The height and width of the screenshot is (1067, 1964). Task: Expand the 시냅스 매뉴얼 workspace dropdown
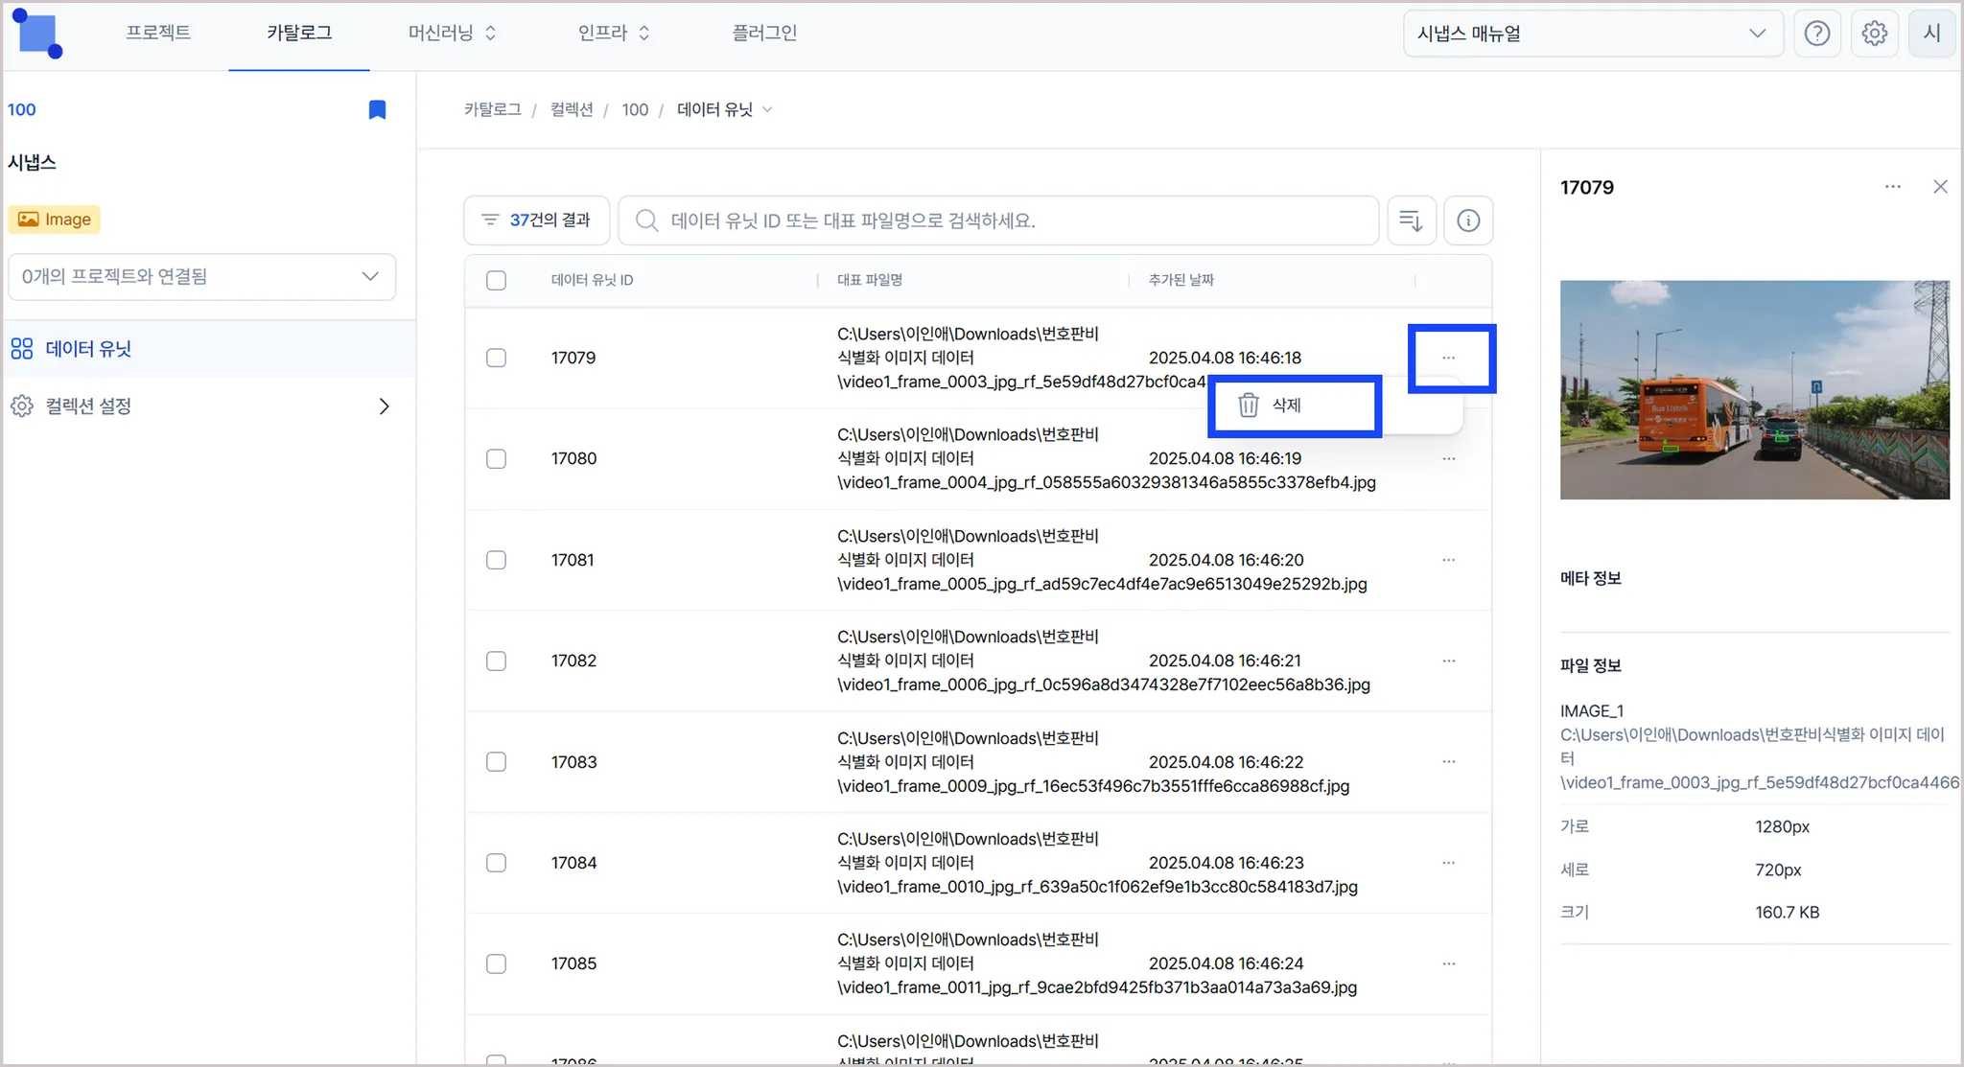[1592, 34]
